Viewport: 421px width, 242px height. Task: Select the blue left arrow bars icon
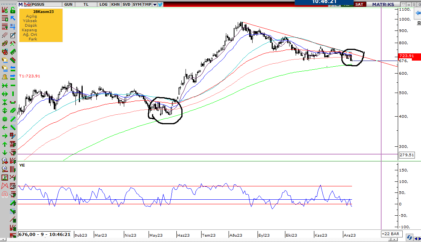13,69
